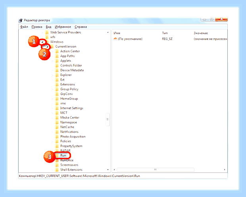Select the Screensavers key
This screenshot has width=246, height=197.
pyautogui.click(x=69, y=165)
